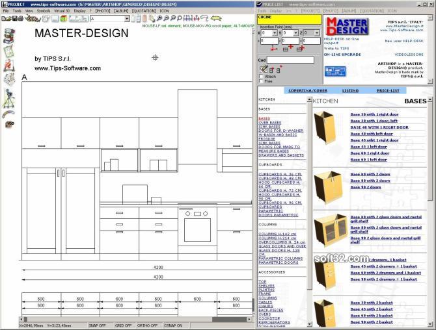The width and height of the screenshot is (436, 330).
Task: Click the blank page toolbar icon
Action: tap(55, 19)
